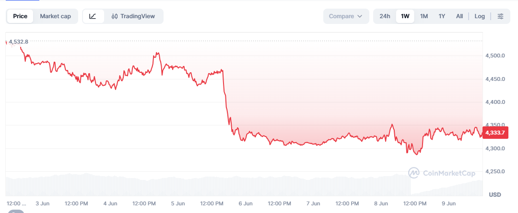The image size is (518, 213).
Task: Select the Price view toggle
Action: click(x=20, y=16)
